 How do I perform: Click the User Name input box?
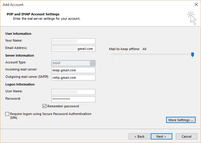tap(73, 92)
